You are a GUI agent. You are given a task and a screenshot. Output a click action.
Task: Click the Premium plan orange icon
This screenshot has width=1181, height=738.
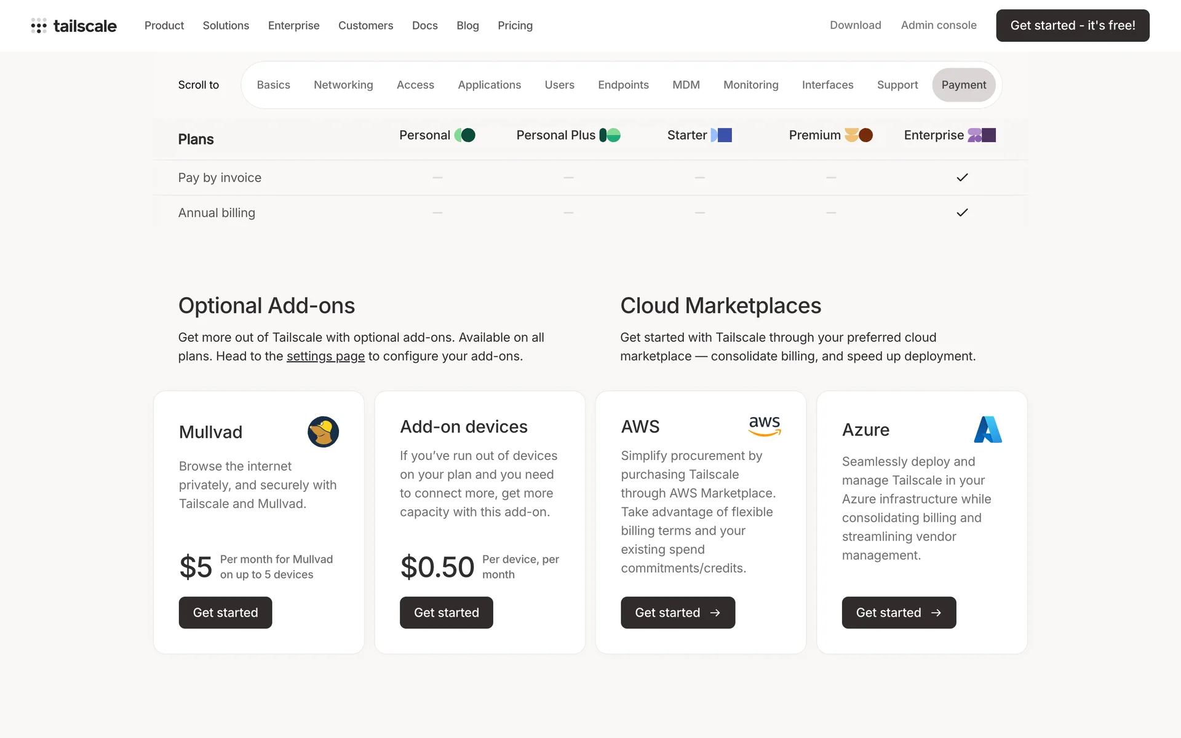859,135
